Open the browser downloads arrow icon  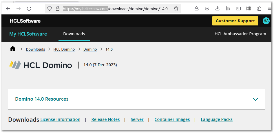218,9
